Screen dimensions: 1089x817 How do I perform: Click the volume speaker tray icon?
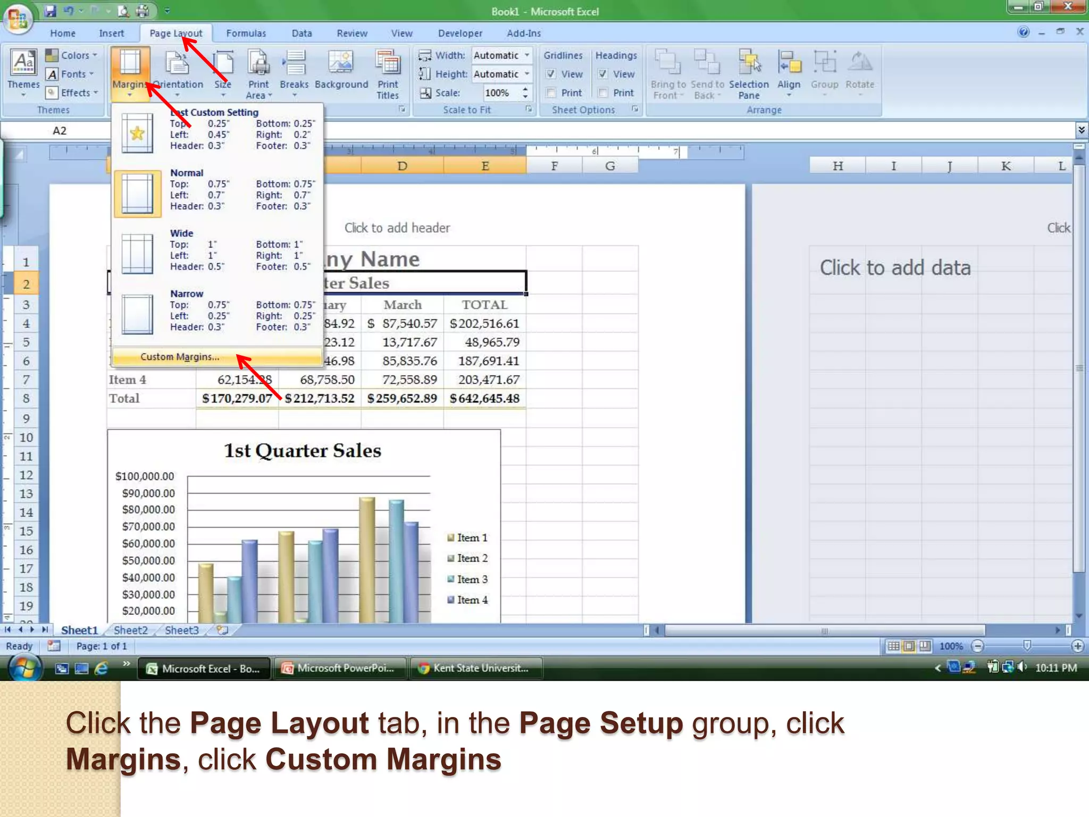click(1021, 666)
